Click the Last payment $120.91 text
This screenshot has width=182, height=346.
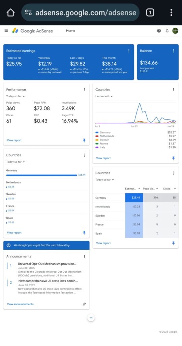(x=147, y=70)
